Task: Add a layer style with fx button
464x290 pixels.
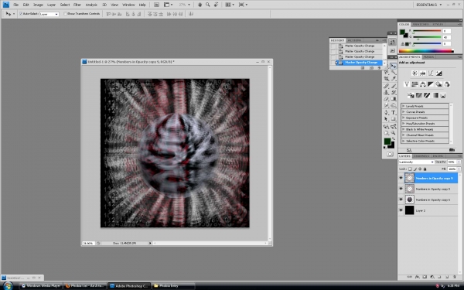Action: point(418,277)
